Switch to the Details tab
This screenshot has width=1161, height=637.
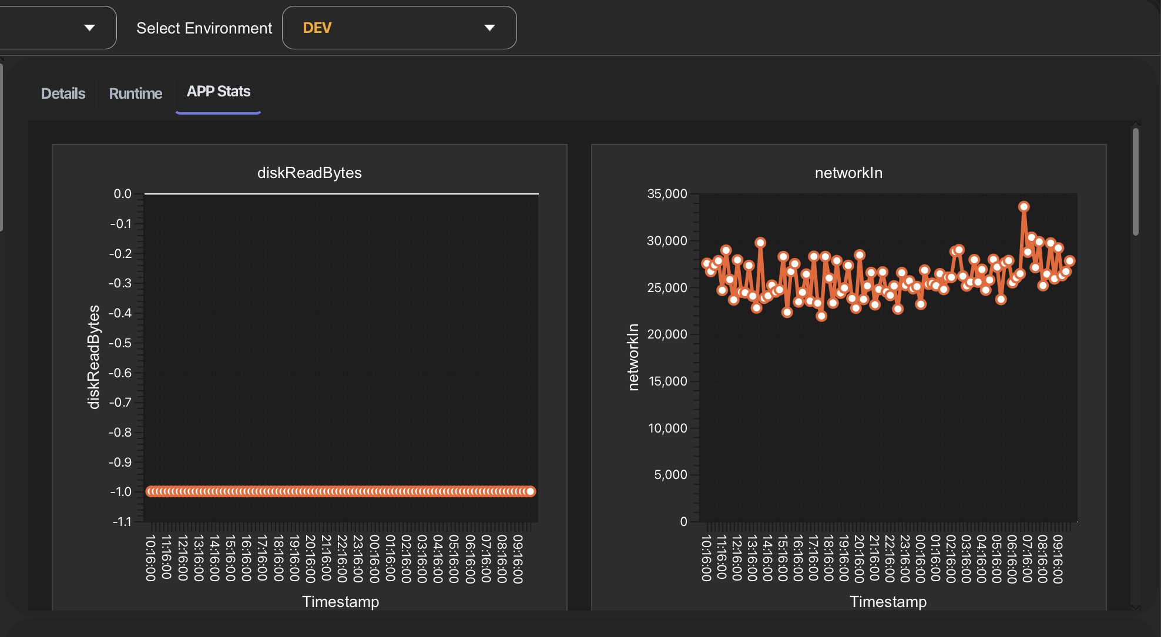pyautogui.click(x=63, y=93)
